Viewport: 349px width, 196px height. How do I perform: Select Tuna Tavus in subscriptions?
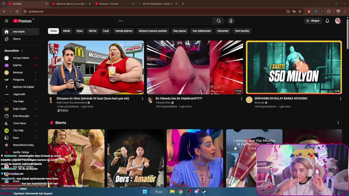click(21, 123)
